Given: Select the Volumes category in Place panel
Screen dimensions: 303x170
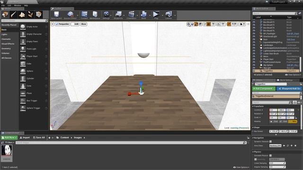Looking at the screenshot, I should coord(5,53).
